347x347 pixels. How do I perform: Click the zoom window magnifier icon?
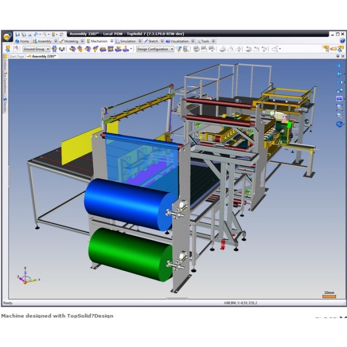tap(339, 108)
